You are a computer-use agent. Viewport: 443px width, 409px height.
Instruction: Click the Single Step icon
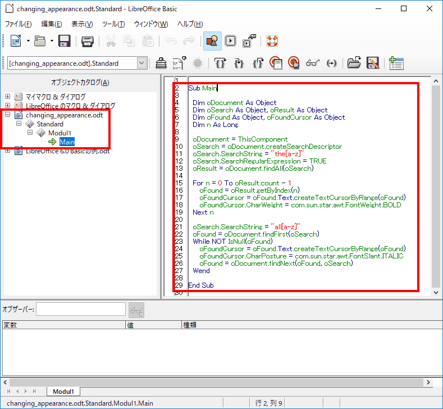click(x=239, y=63)
